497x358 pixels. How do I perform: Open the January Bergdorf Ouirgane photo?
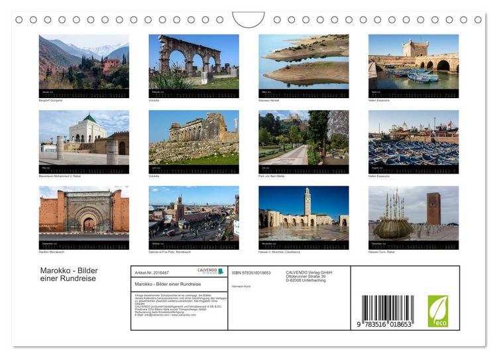84,62
